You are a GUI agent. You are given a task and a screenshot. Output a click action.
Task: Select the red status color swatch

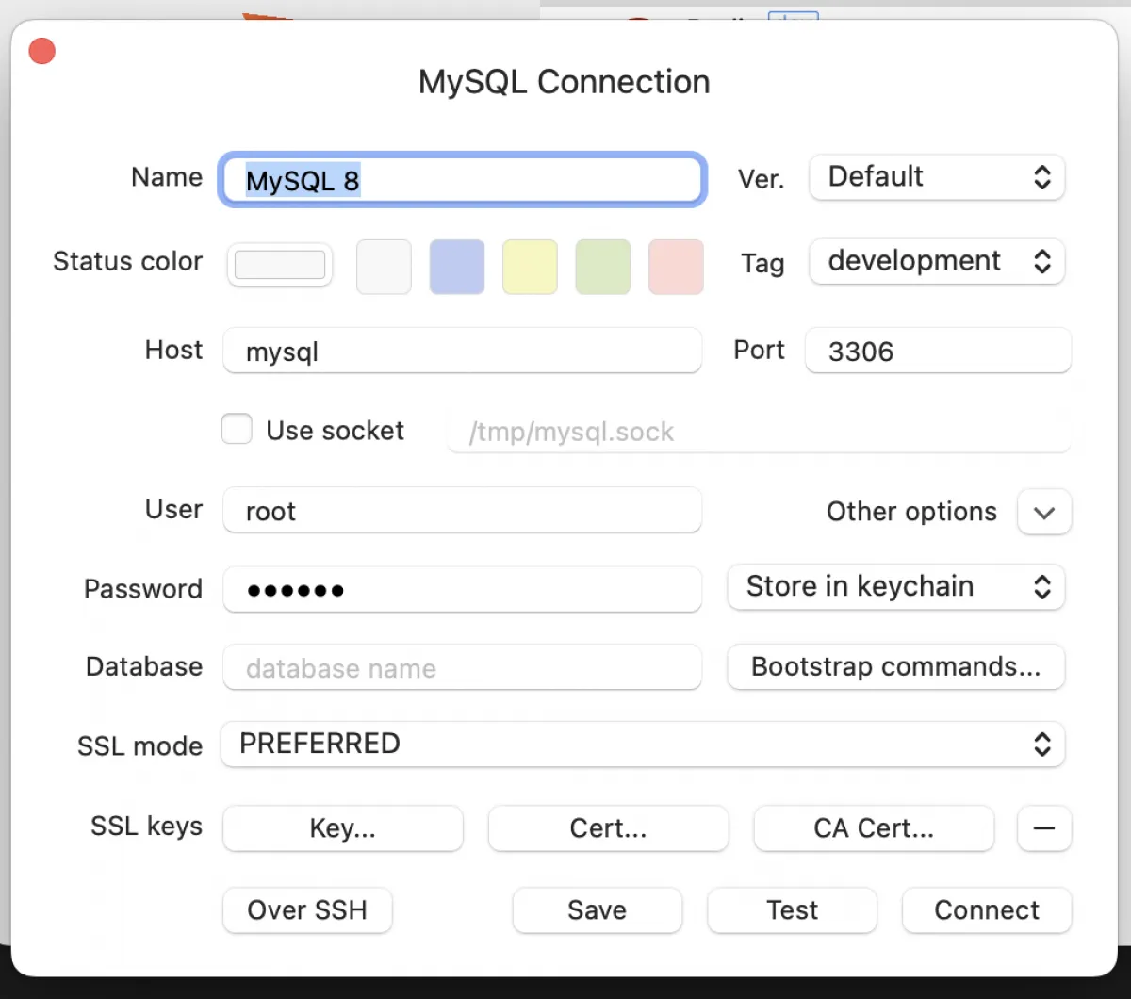click(676, 267)
